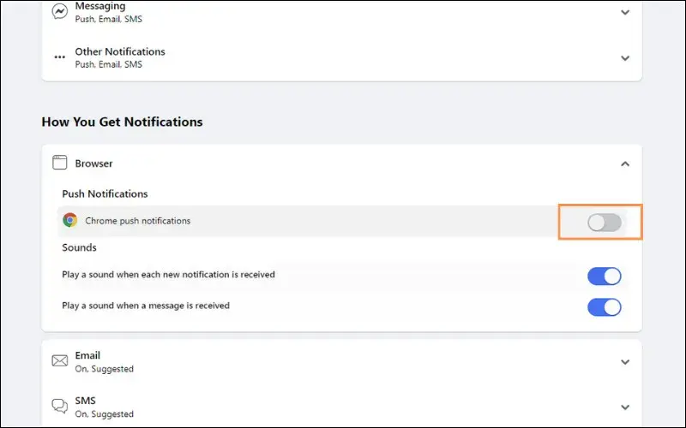The width and height of the screenshot is (686, 428).
Task: Collapse the Browser section arrow
Action: point(625,163)
